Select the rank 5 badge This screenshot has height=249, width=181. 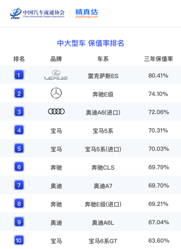tap(19, 149)
